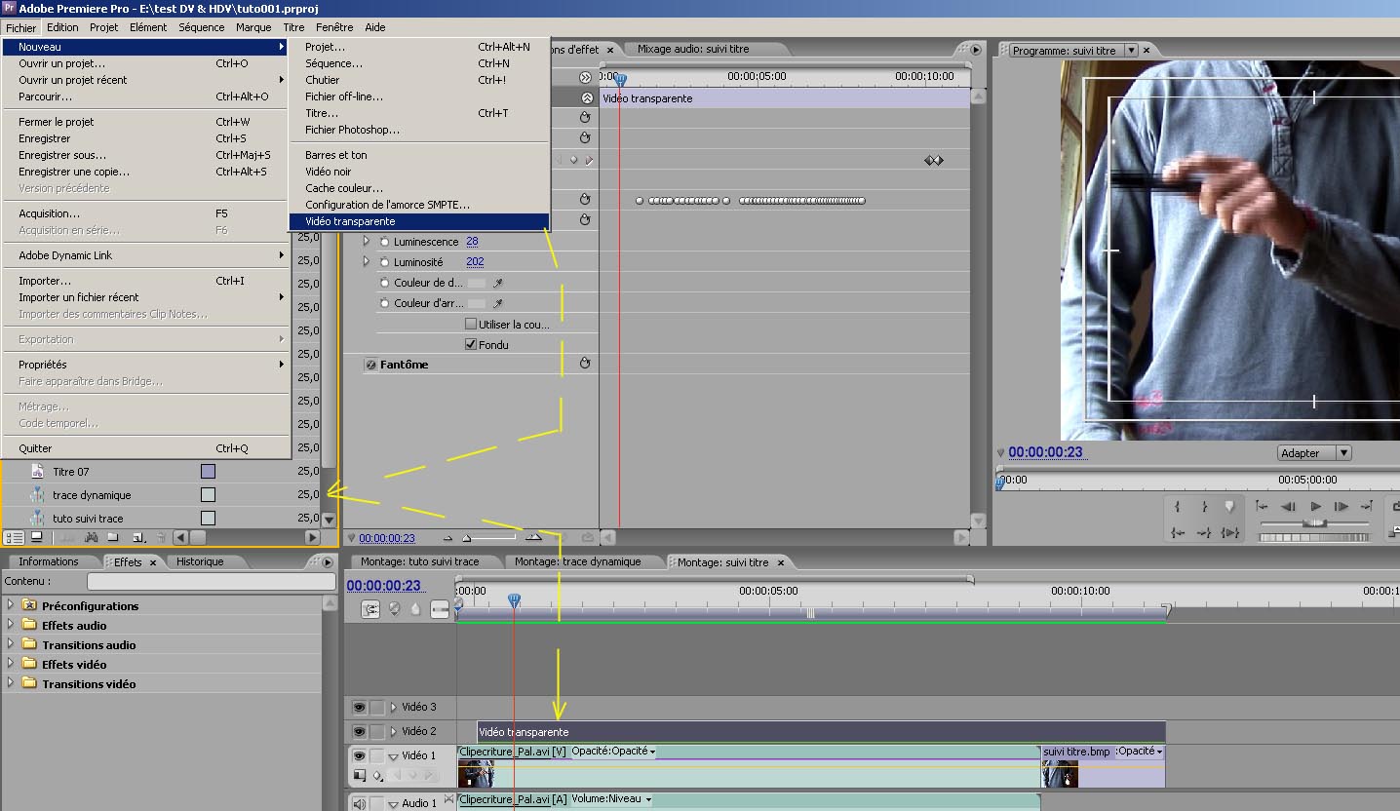The height and width of the screenshot is (811, 1400).
Task: Zoom out icon in Effect Controls timeline
Action: [447, 538]
